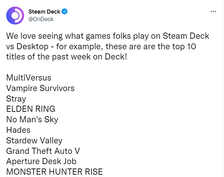The height and width of the screenshot is (177, 224).
Task: Click "Steam Deck" within the tweet body
Action: (187, 36)
